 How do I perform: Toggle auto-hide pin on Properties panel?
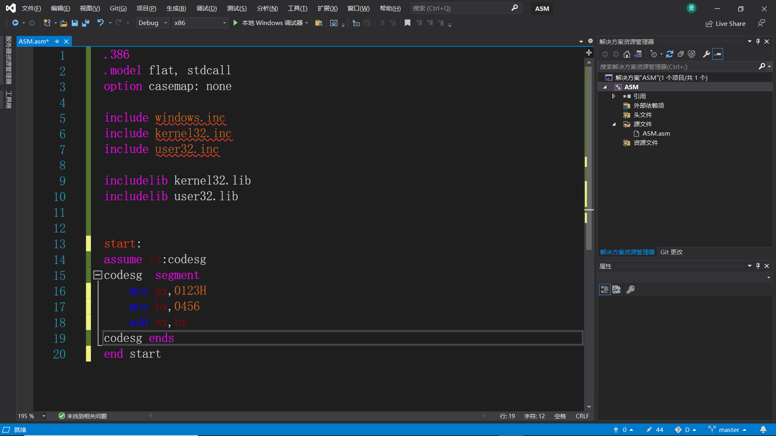758,266
